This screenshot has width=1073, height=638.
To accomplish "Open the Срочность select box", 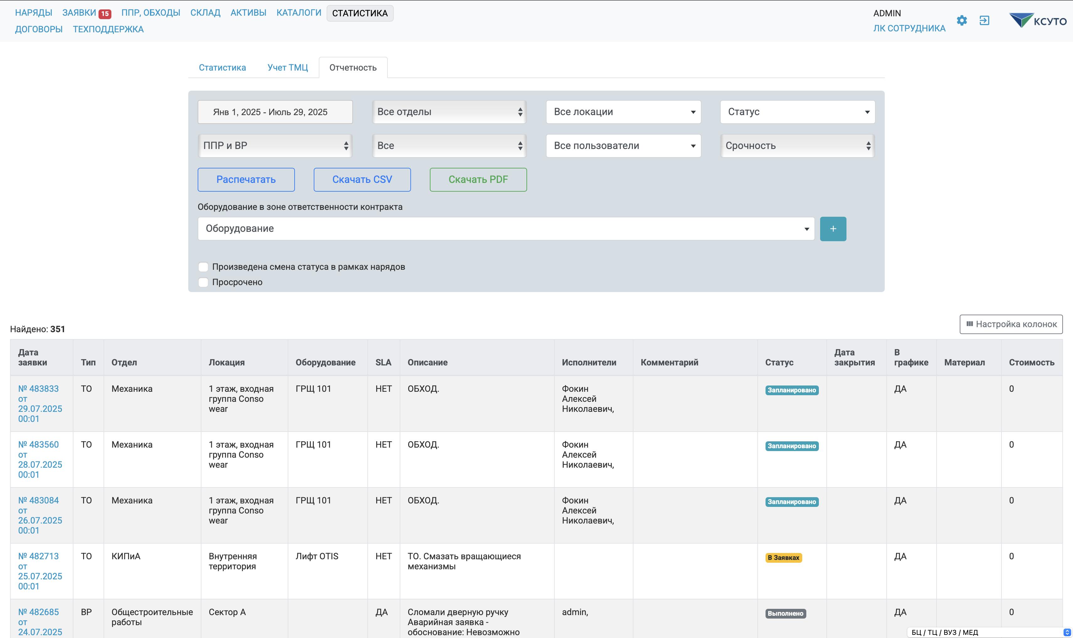I will click(797, 146).
